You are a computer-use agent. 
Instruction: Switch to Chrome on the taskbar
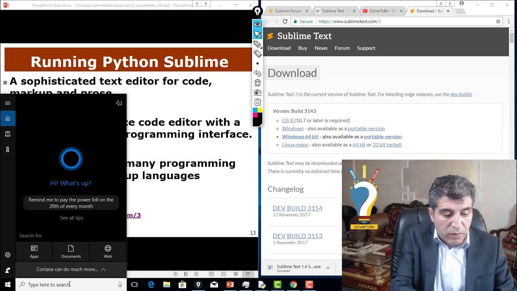pos(293,285)
